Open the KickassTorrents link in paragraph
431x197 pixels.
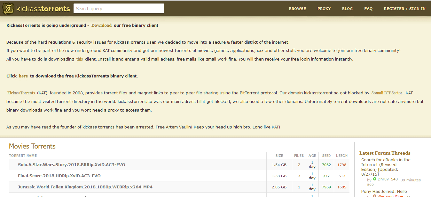[21, 93]
